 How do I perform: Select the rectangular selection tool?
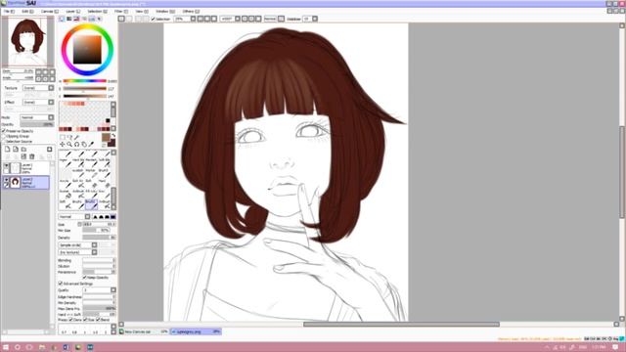coord(63,137)
